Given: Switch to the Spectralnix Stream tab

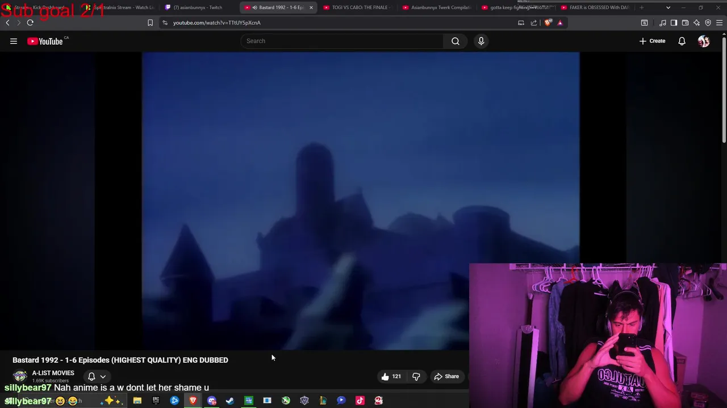Looking at the screenshot, I should pyautogui.click(x=120, y=7).
